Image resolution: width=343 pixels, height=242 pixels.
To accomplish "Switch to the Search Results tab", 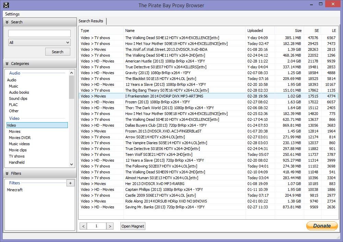I will tap(91, 21).
